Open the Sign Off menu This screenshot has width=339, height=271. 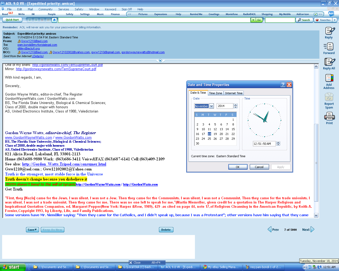(x=127, y=9)
